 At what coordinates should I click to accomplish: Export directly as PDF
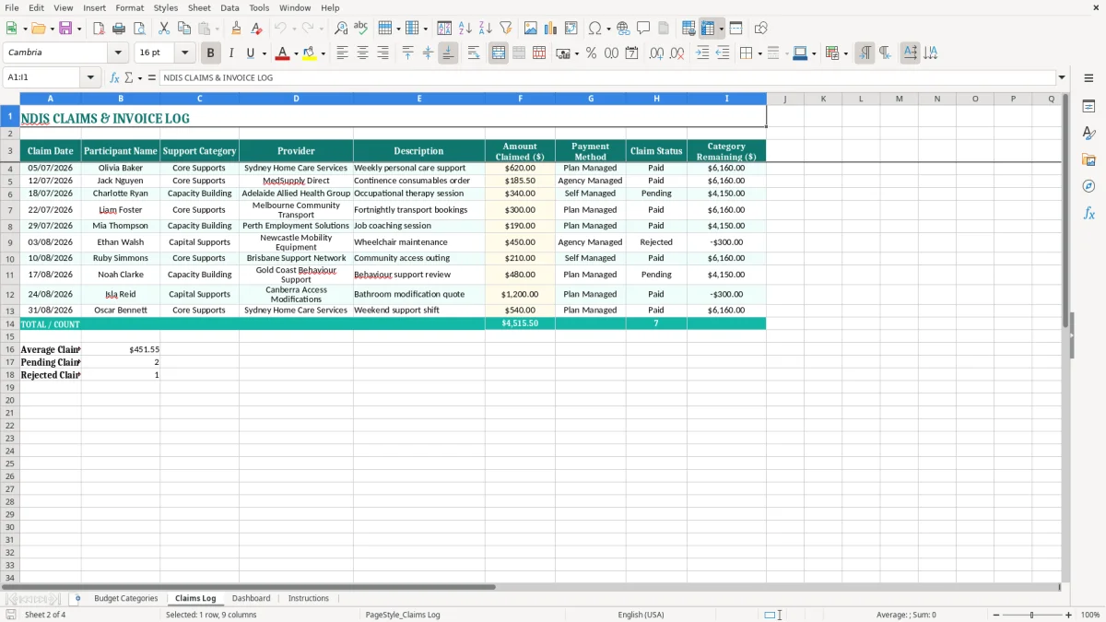99,29
